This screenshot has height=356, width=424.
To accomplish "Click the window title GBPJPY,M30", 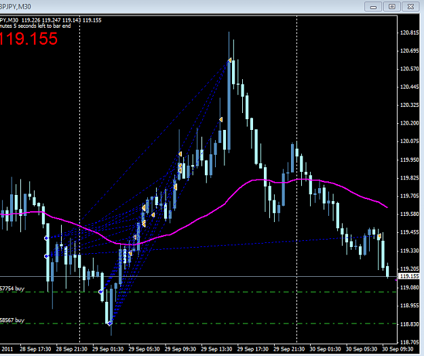I will [x=16, y=7].
